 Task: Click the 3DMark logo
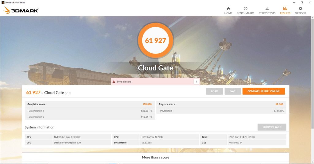[21, 10]
